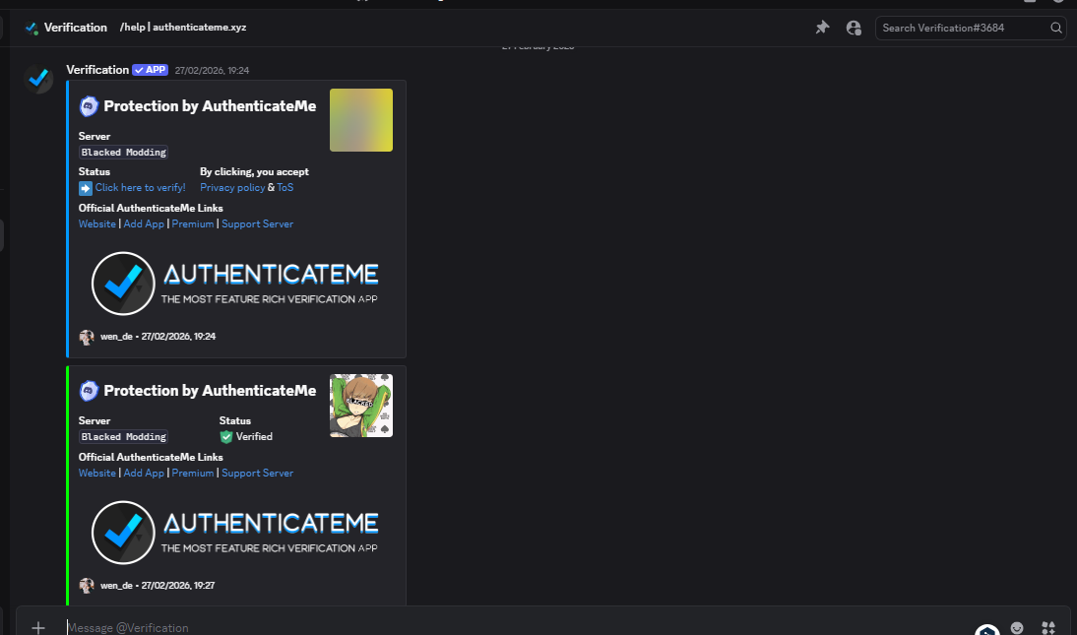
Task: Click the user profile icon in header
Action: [x=854, y=28]
